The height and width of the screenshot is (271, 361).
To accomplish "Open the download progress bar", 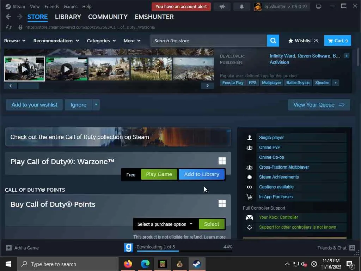I will coord(184,251).
